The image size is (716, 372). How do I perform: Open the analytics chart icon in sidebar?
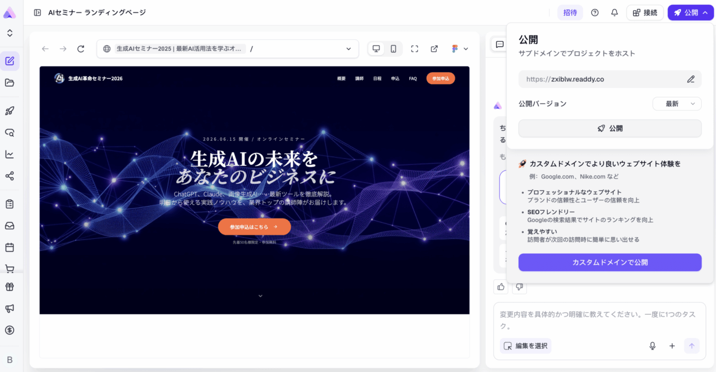[10, 154]
